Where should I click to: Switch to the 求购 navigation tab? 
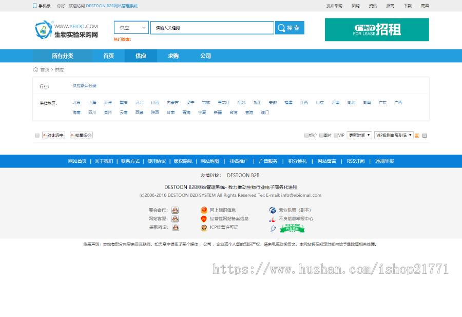173,56
